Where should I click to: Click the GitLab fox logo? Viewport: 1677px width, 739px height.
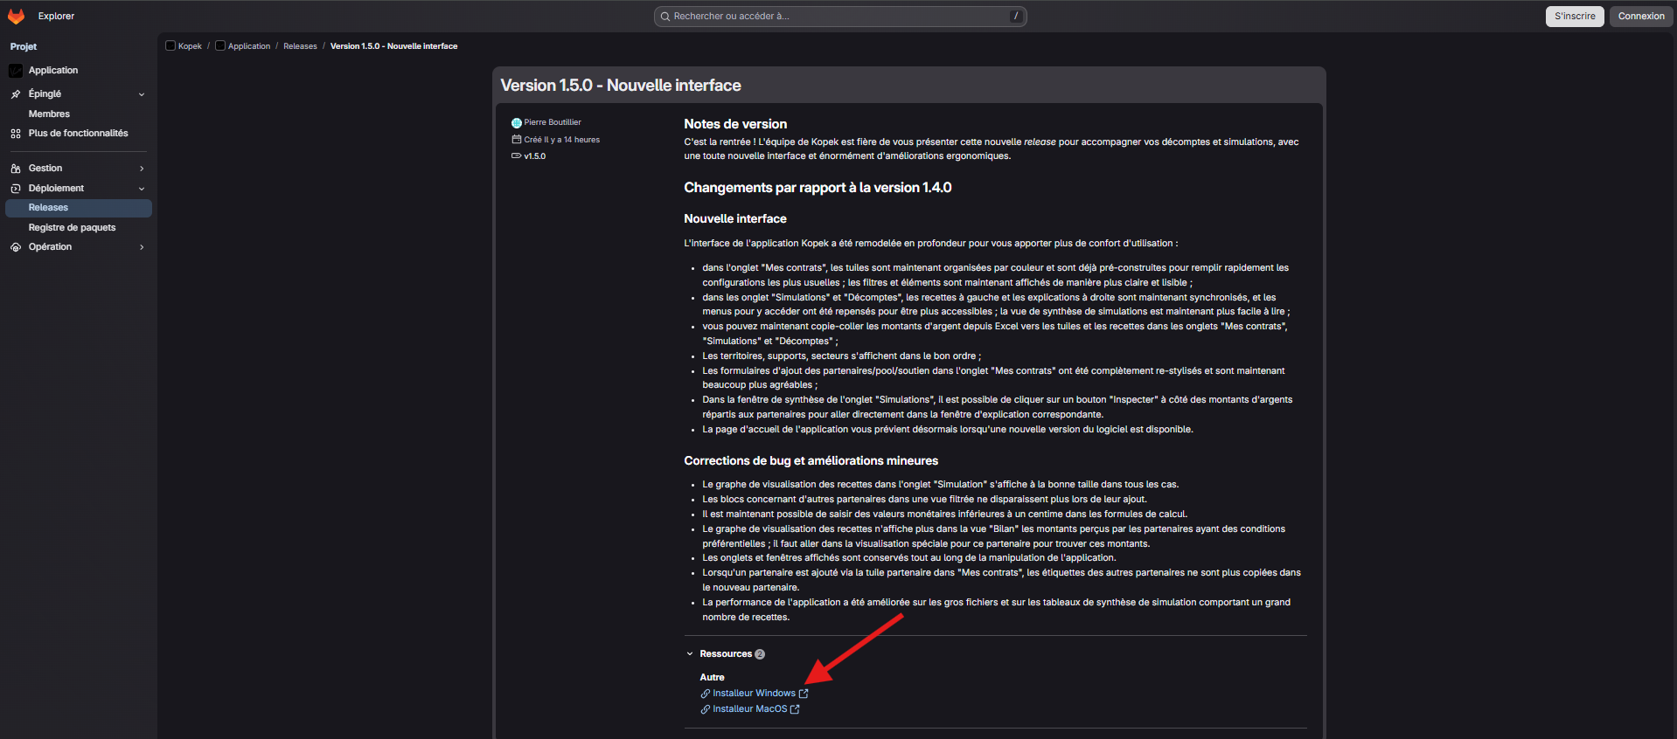[16, 16]
